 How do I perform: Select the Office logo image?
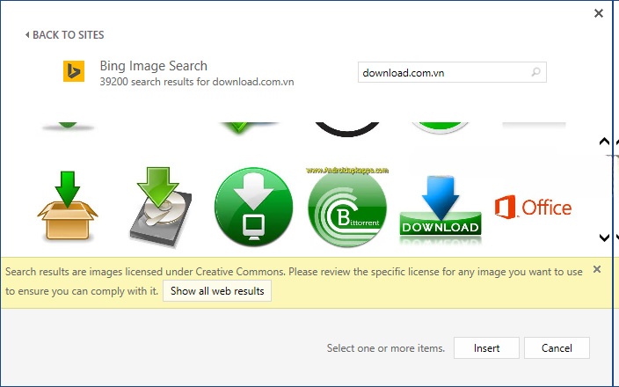click(x=534, y=207)
